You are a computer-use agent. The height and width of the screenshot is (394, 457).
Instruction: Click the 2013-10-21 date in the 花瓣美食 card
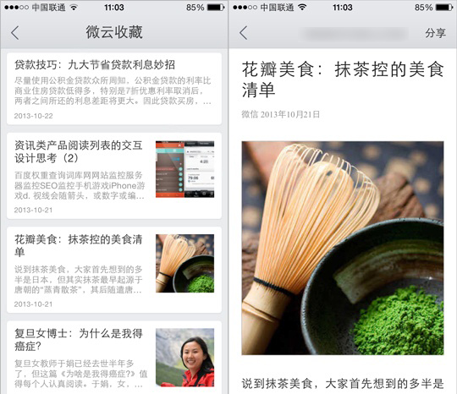coord(34,304)
